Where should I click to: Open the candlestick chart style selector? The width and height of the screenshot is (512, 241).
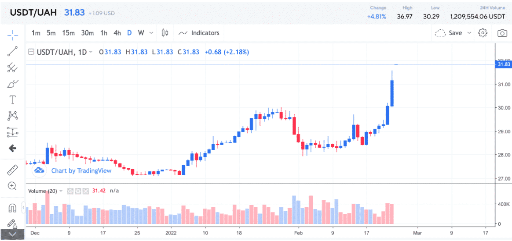coord(165,33)
